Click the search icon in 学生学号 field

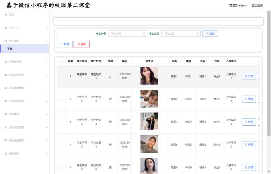tap(144, 34)
